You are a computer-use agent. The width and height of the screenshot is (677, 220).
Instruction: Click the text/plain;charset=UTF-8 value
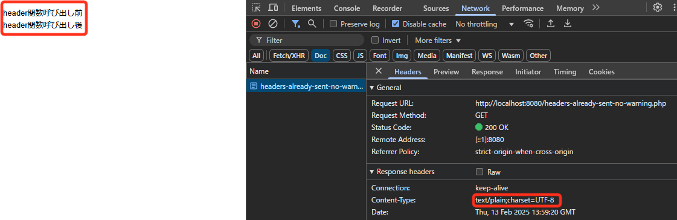click(x=514, y=200)
